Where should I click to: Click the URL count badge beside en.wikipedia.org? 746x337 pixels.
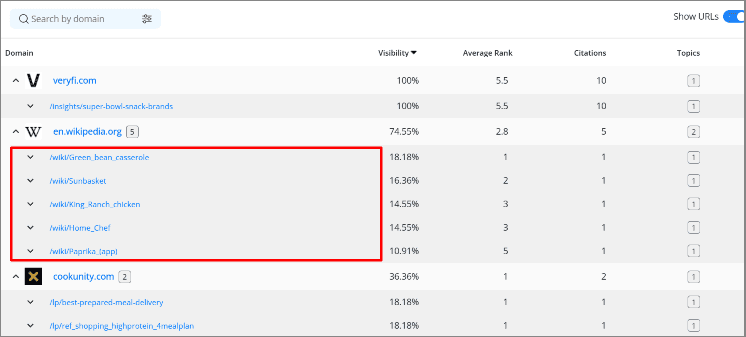tap(132, 132)
